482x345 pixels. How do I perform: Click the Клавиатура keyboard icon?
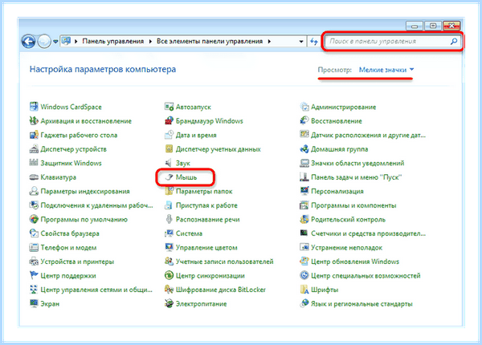[x=34, y=177]
